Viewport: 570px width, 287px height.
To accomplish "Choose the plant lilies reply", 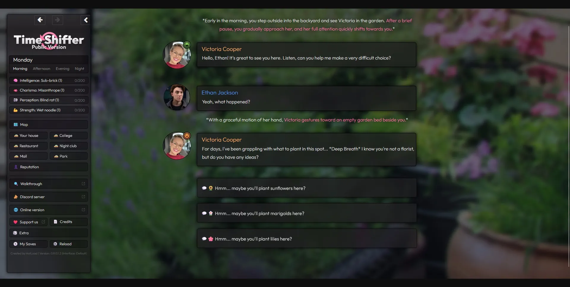I will click(x=307, y=239).
